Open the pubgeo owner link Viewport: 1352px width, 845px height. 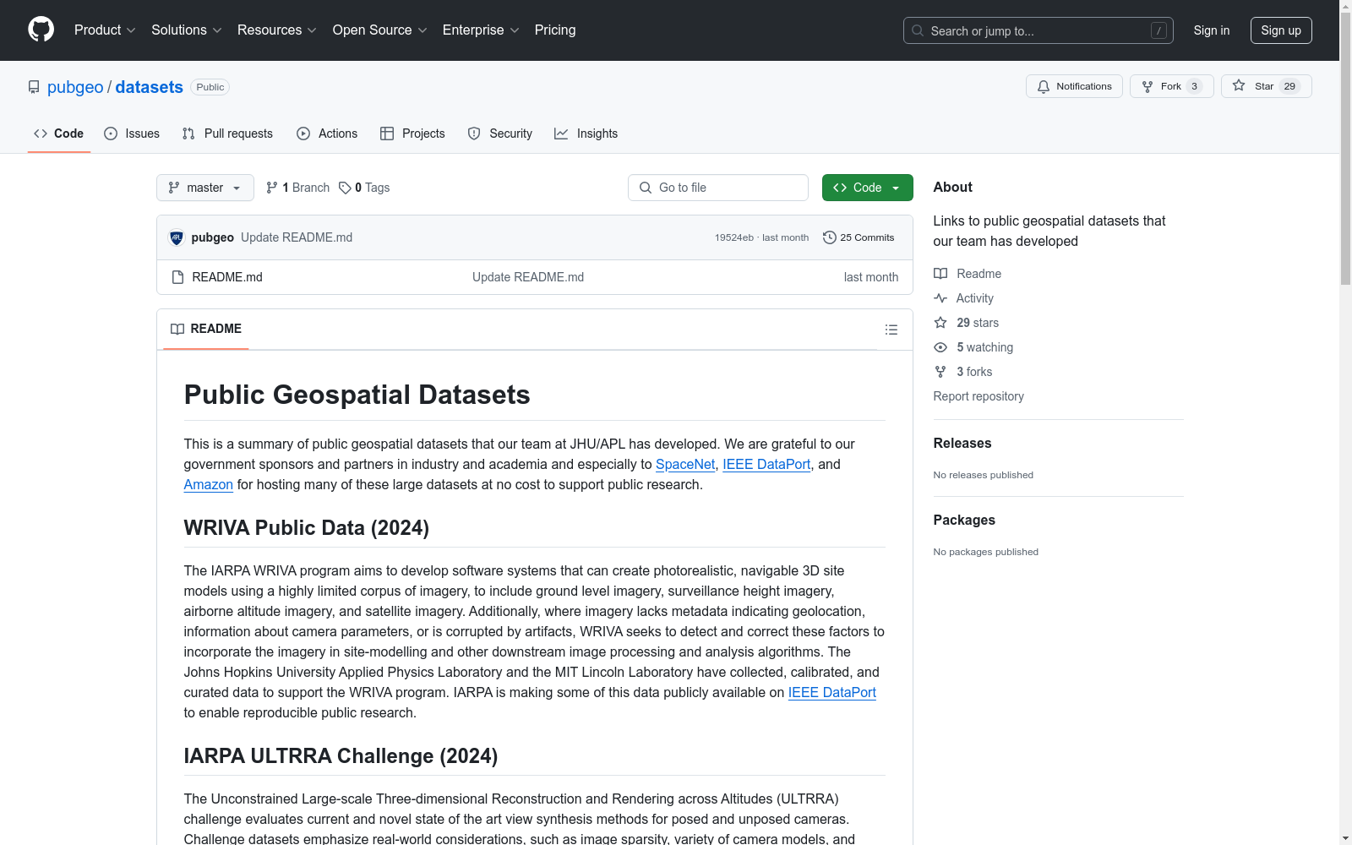(x=75, y=87)
